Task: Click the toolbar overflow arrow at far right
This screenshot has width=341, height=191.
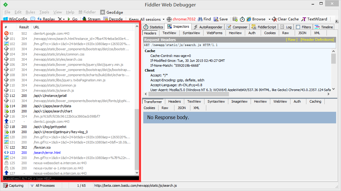Action: [x=337, y=21]
